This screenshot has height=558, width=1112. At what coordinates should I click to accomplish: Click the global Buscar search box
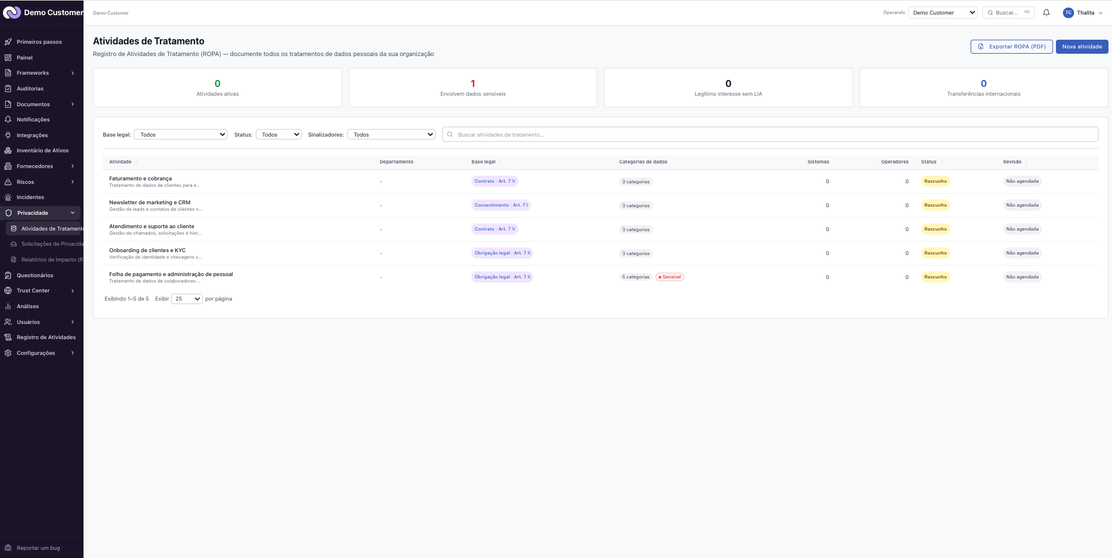[1009, 12]
